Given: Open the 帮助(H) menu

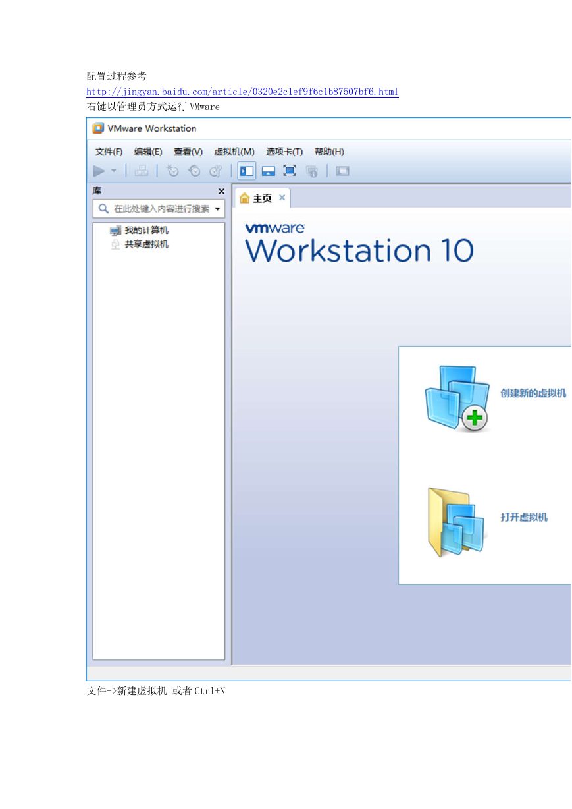Looking at the screenshot, I should point(329,152).
